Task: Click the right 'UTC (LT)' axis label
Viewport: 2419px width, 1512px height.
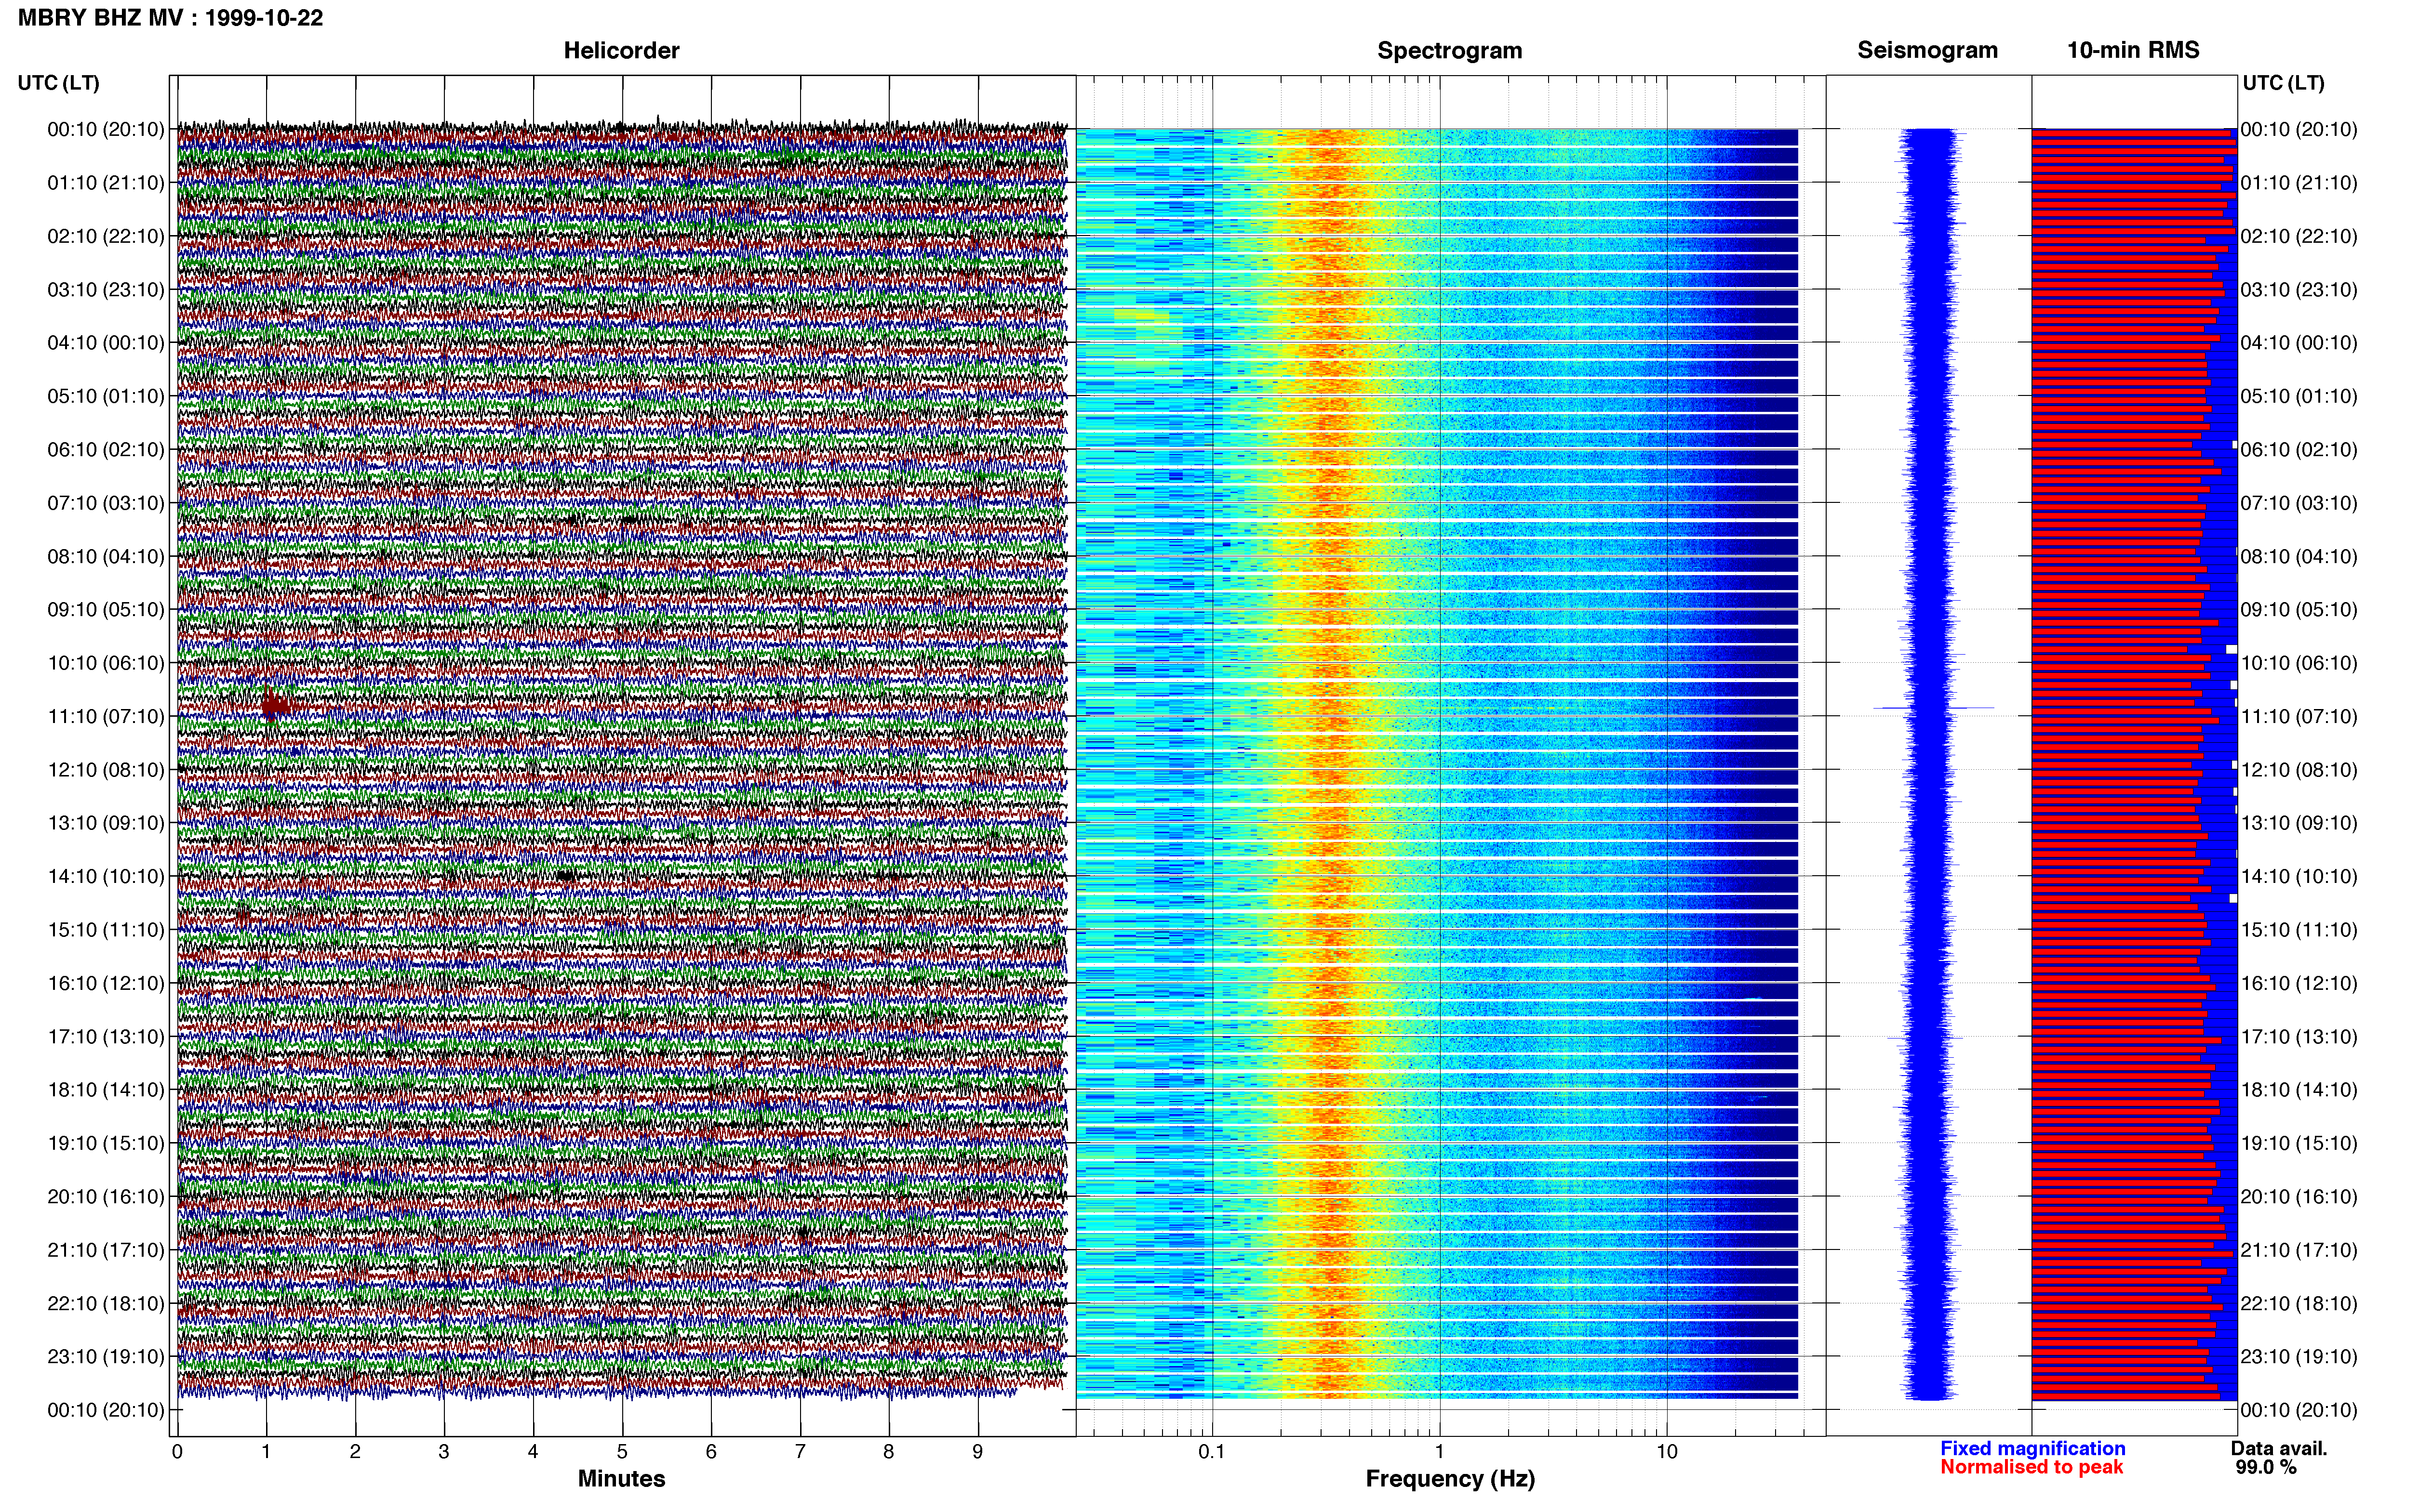Action: click(x=2283, y=82)
